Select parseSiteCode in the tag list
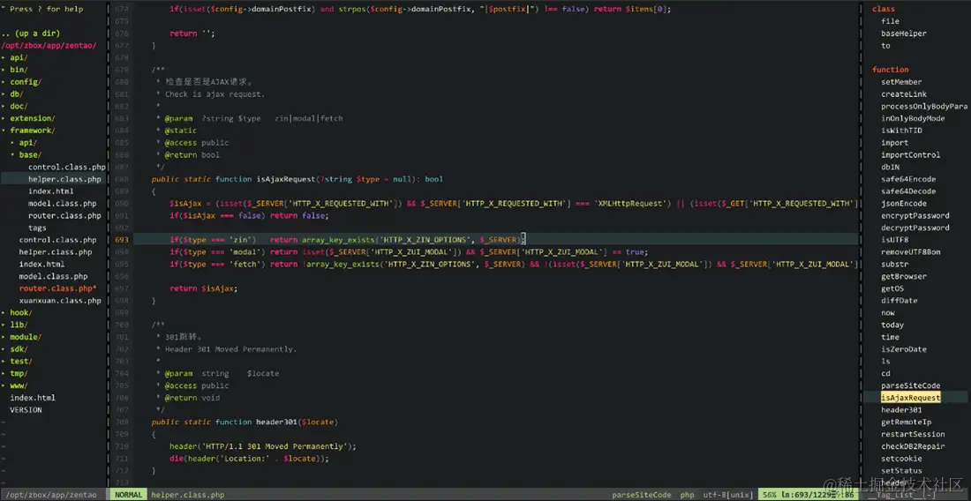971x501 pixels. pyautogui.click(x=911, y=386)
